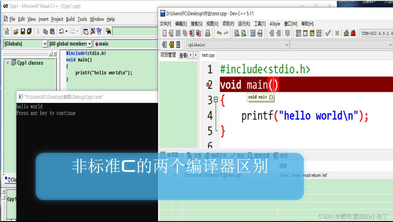Click the Debug checkmark icon in Dev-C++
This screenshot has height=222, width=393.
328,33
